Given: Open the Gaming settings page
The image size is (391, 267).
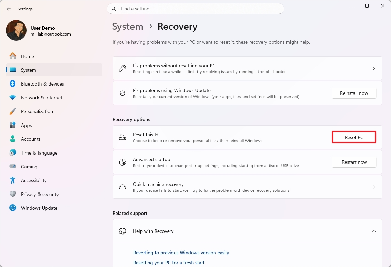Looking at the screenshot, I should pyautogui.click(x=29, y=167).
